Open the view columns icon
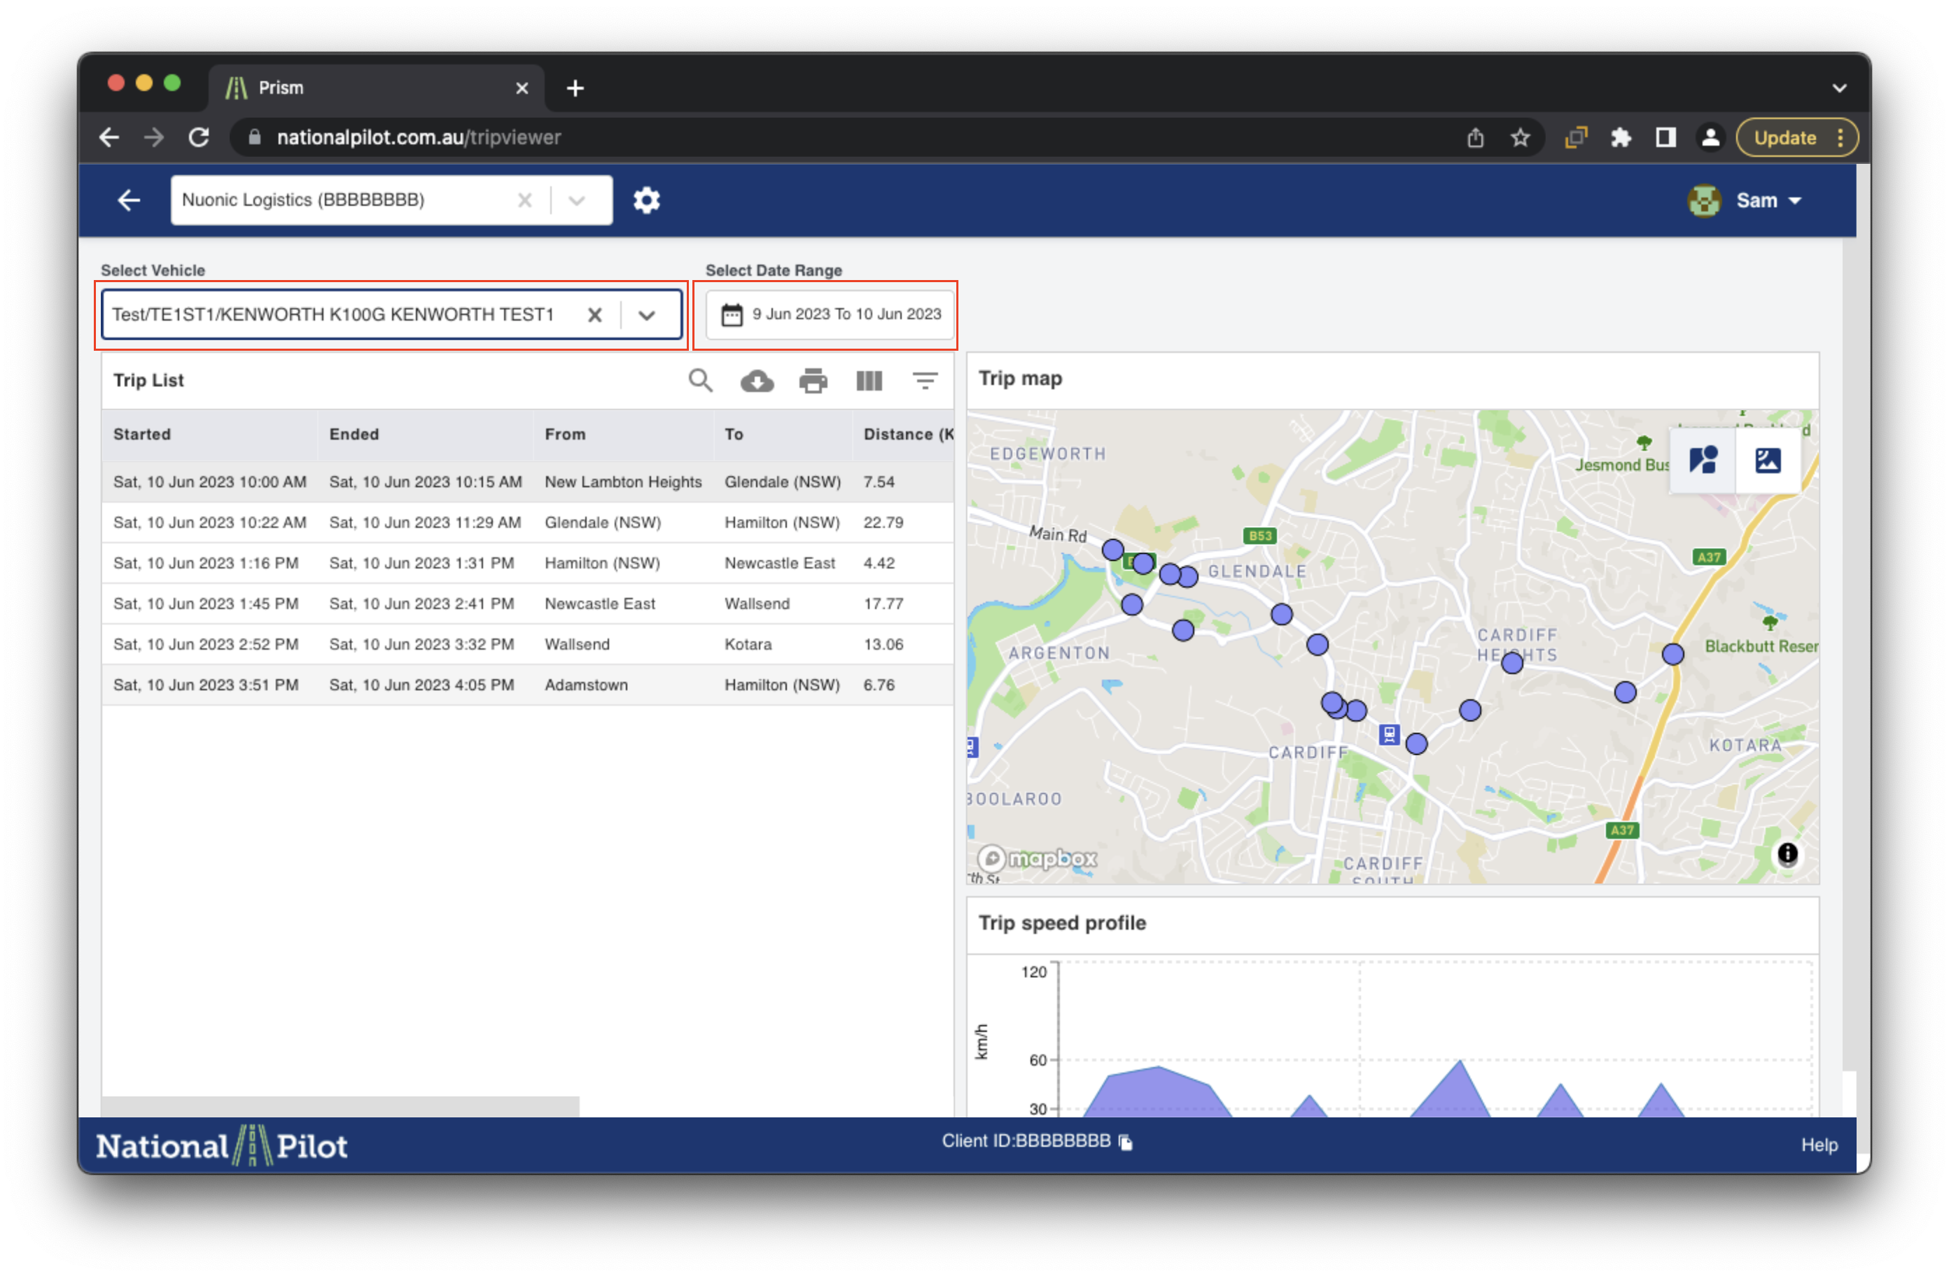 point(869,381)
